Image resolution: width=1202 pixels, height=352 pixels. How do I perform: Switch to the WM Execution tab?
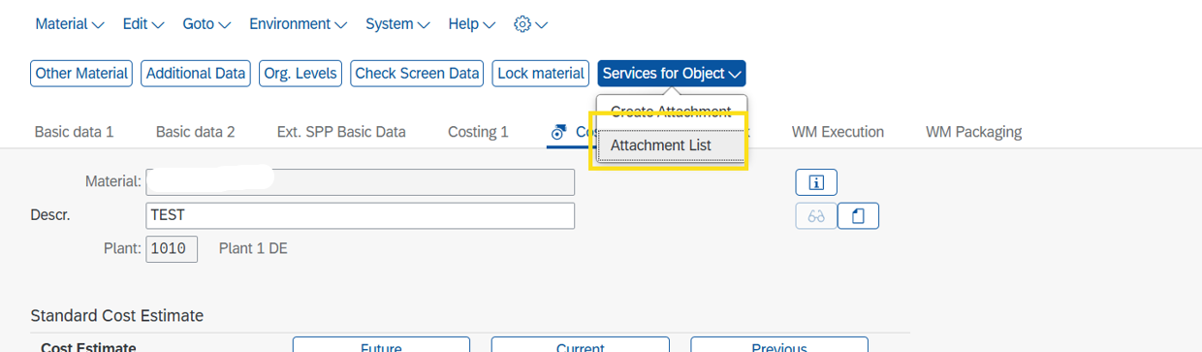click(x=838, y=132)
